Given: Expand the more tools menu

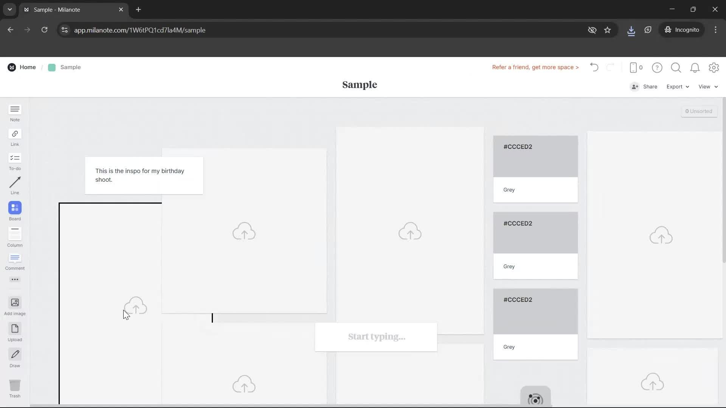Looking at the screenshot, I should 15,280.
